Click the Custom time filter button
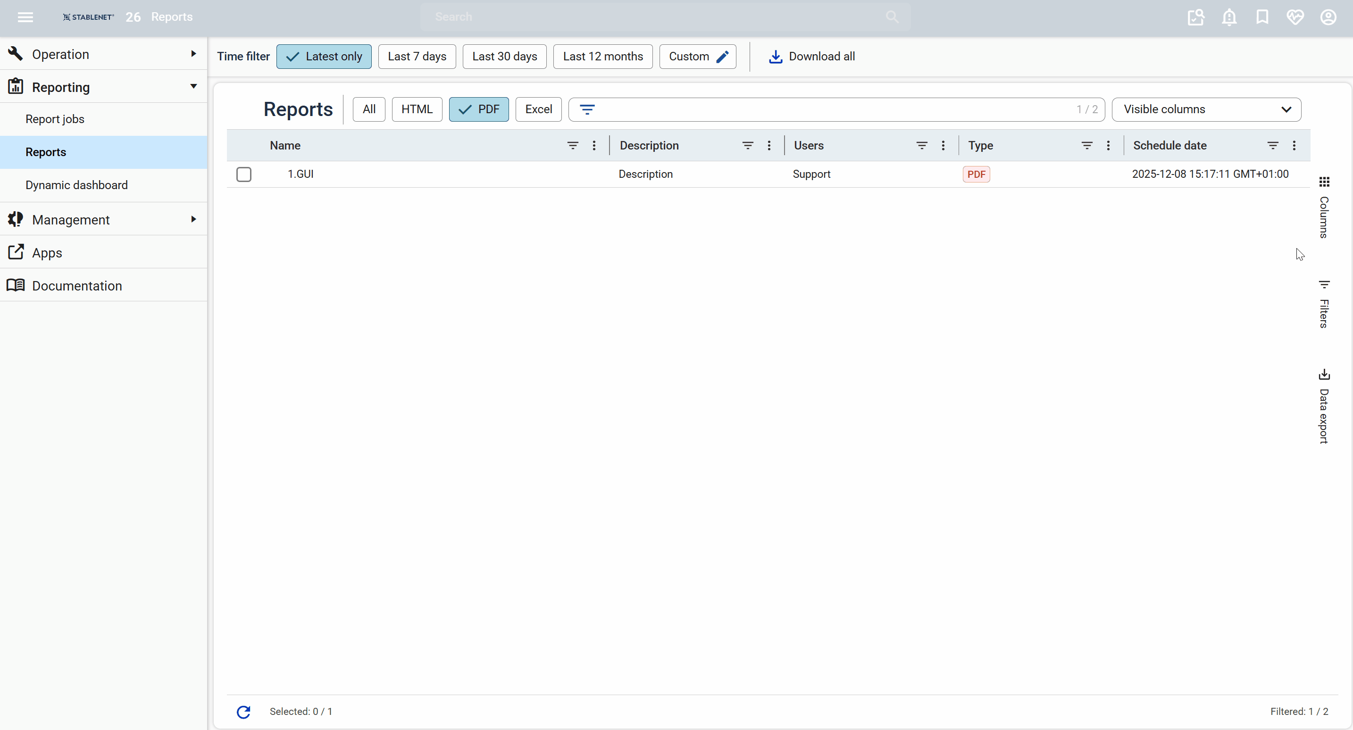1353x730 pixels. [698, 56]
